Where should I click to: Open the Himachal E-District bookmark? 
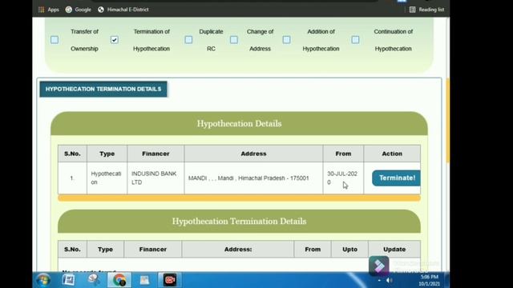(x=123, y=10)
